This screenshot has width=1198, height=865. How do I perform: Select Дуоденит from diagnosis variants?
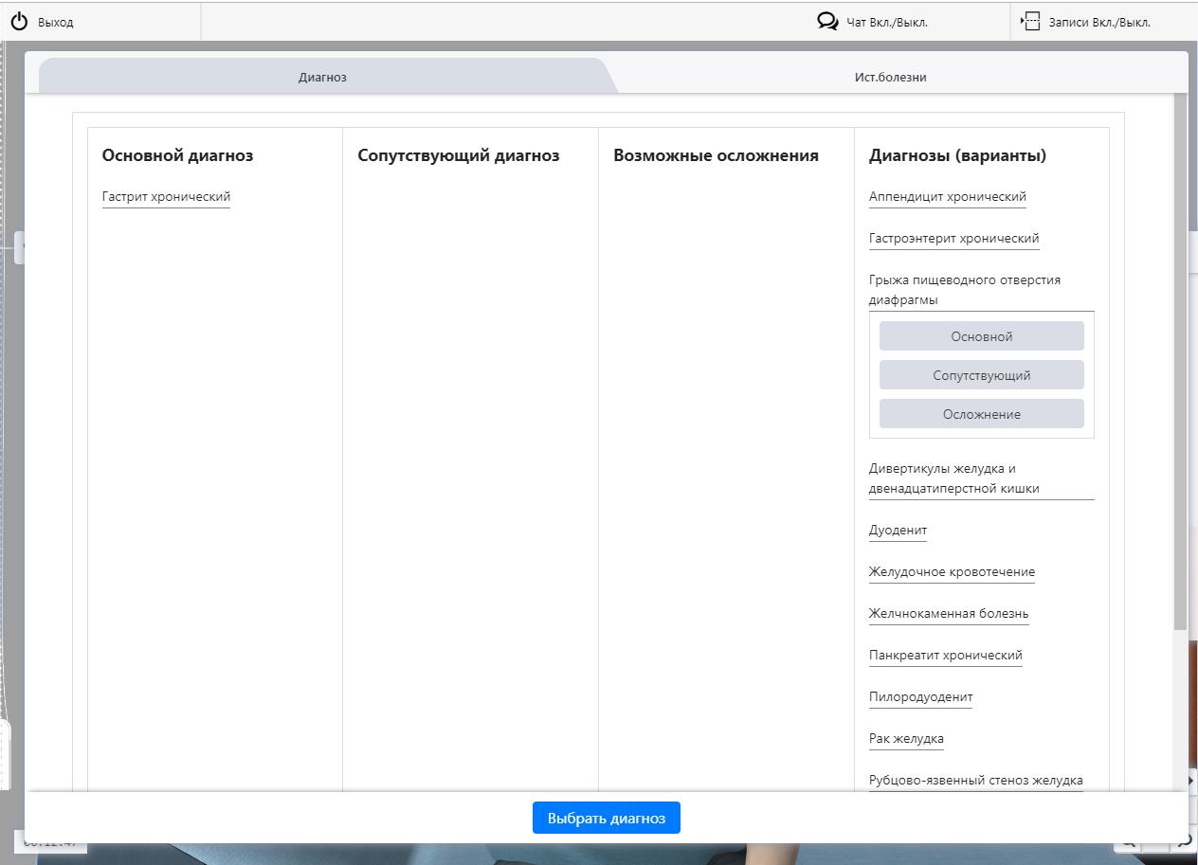[x=898, y=530]
